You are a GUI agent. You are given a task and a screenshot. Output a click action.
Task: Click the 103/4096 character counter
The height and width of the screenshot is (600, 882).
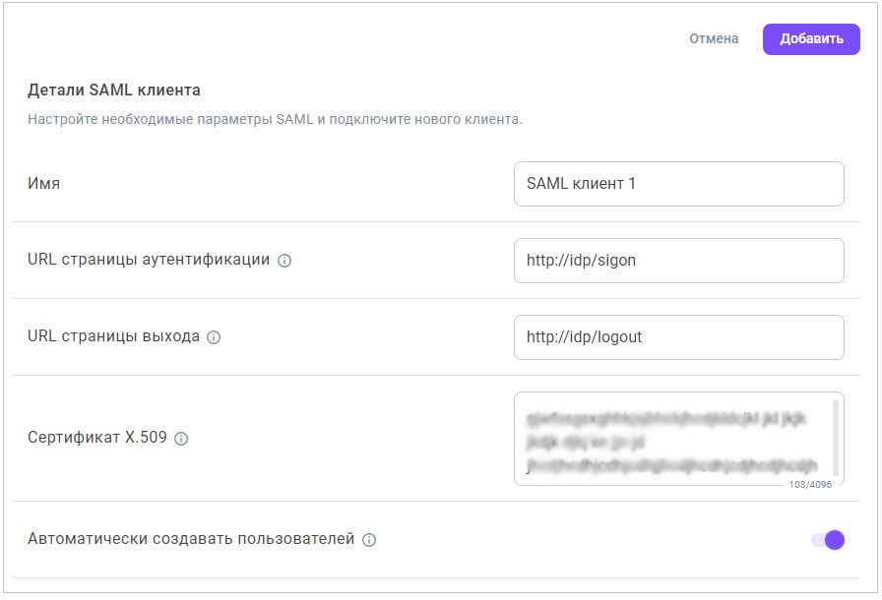pyautogui.click(x=810, y=484)
